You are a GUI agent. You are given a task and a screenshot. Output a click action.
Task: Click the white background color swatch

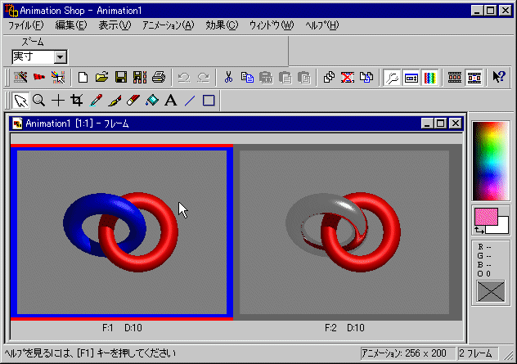point(501,227)
